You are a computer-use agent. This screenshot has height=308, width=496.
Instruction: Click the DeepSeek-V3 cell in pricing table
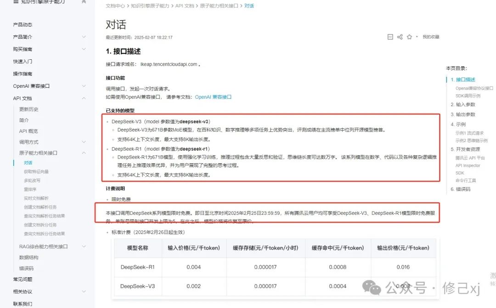[138, 286]
